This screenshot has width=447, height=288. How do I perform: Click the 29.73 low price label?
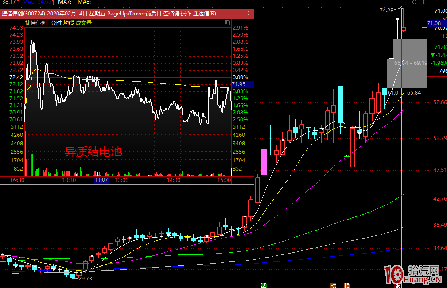tap(85, 279)
